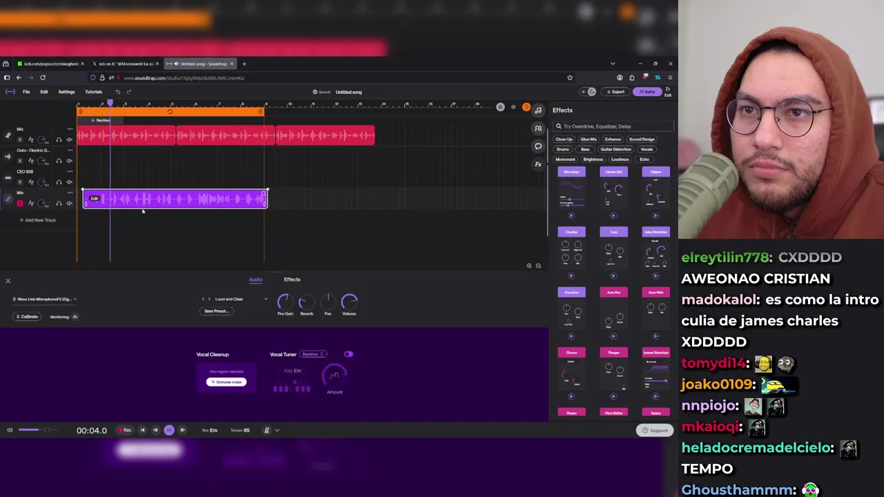This screenshot has width=884, height=497.
Task: Open the Edit menu
Action: (44, 92)
